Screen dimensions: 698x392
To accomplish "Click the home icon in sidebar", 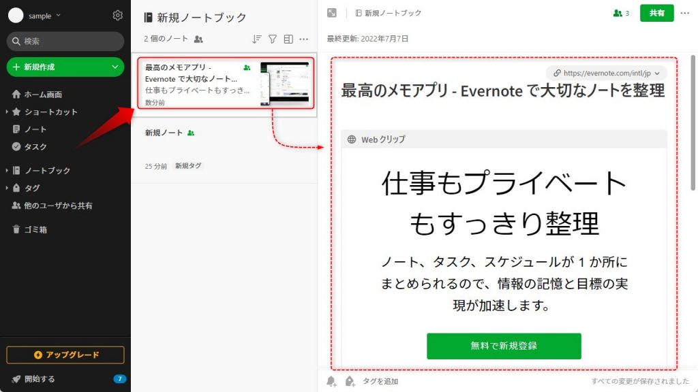I will click(16, 94).
